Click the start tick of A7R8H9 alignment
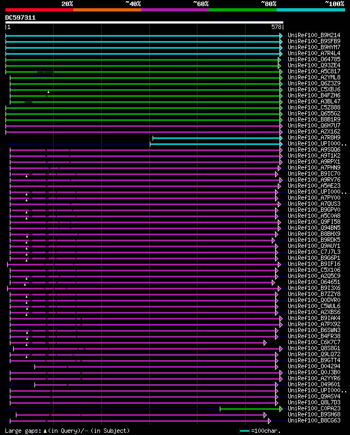The image size is (350, 435). [x=153, y=138]
